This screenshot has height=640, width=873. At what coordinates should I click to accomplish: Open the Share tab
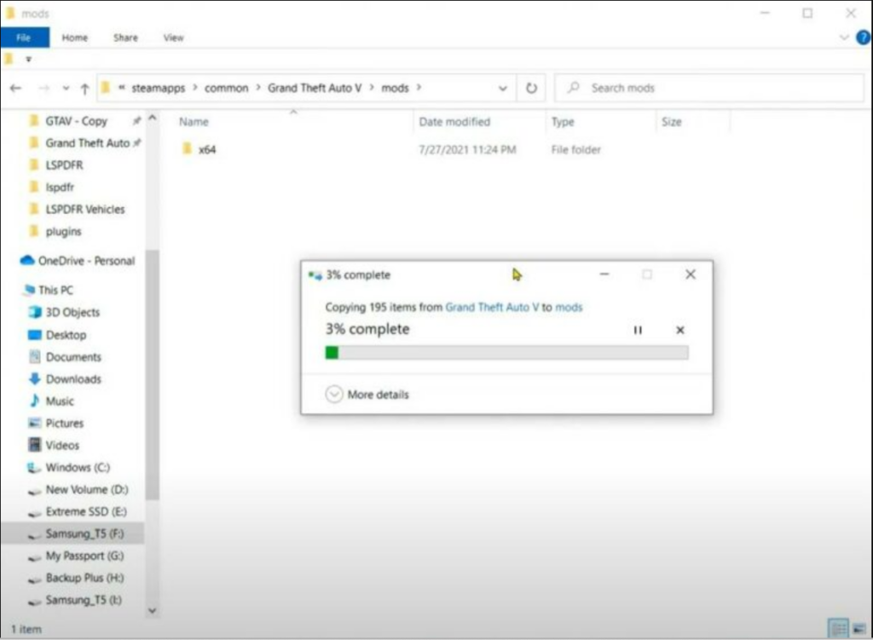(x=125, y=37)
